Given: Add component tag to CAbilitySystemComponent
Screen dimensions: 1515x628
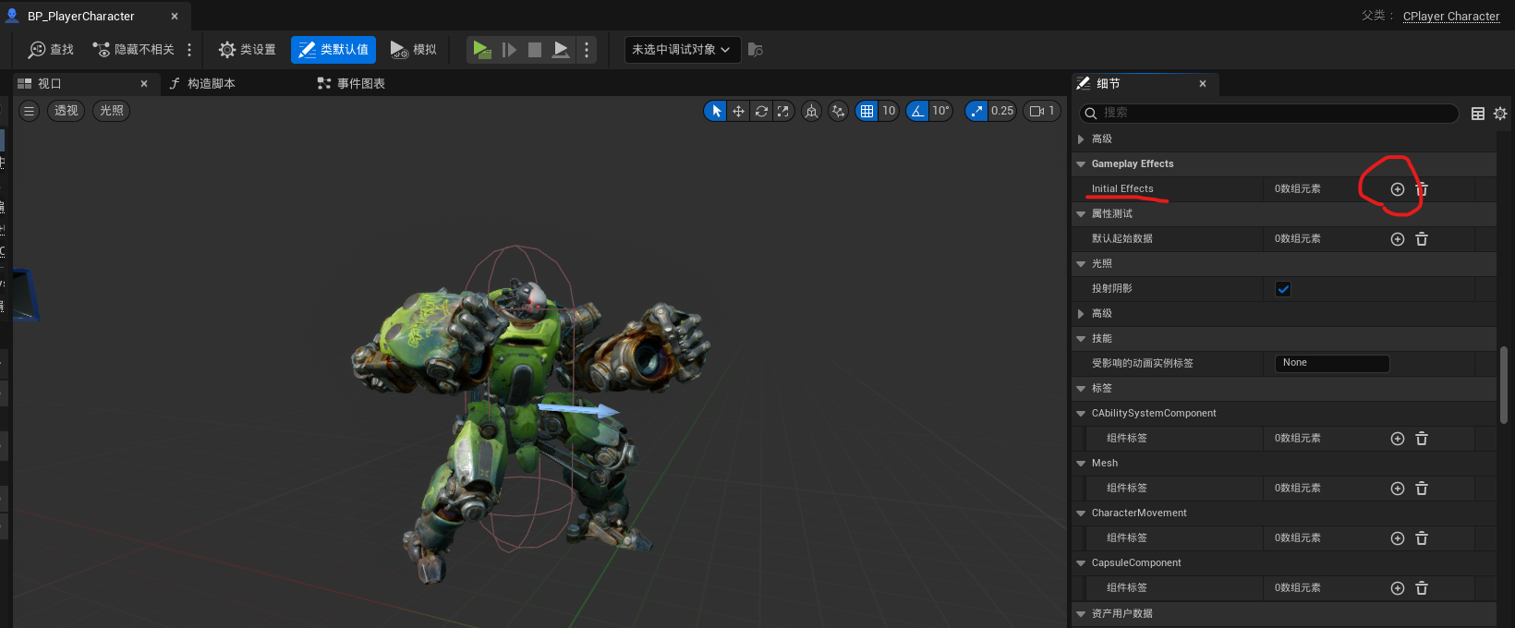Looking at the screenshot, I should pos(1398,439).
